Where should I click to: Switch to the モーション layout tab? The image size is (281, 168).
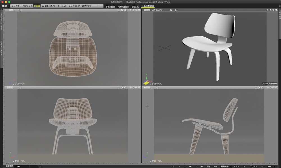(x=62, y=6)
